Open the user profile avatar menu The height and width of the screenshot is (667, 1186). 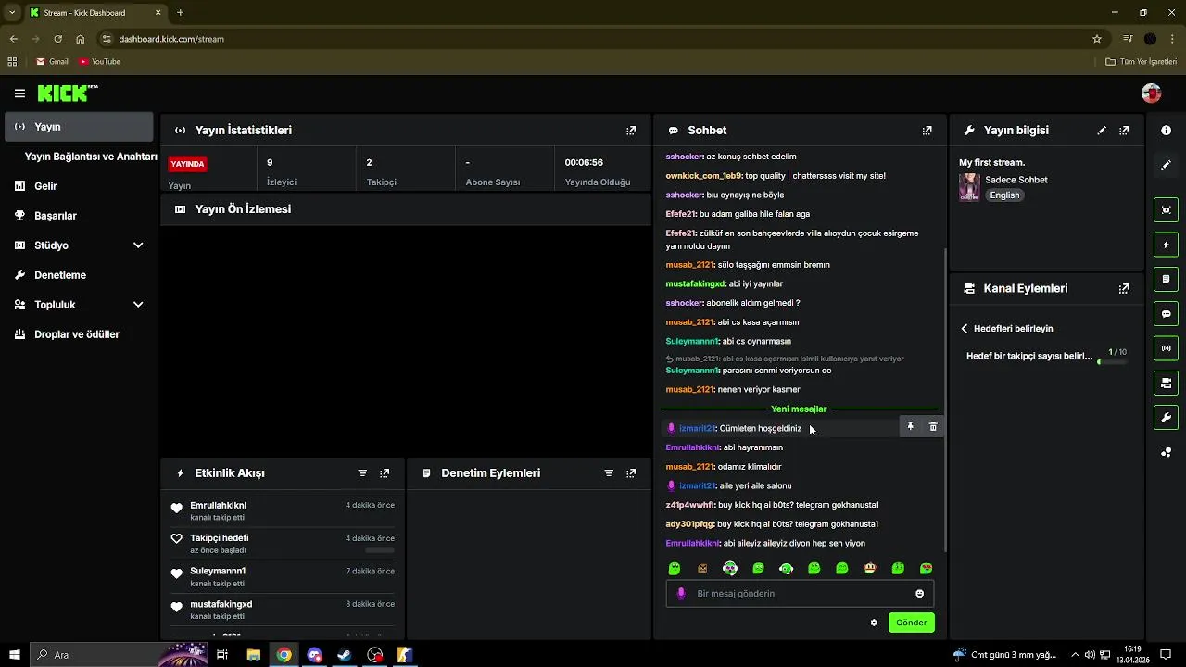1151,94
